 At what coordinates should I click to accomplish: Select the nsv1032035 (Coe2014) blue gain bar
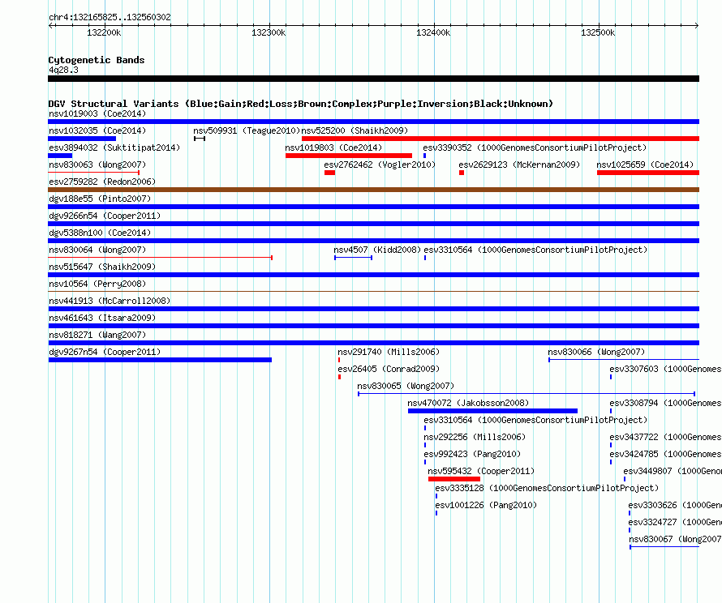(82, 139)
